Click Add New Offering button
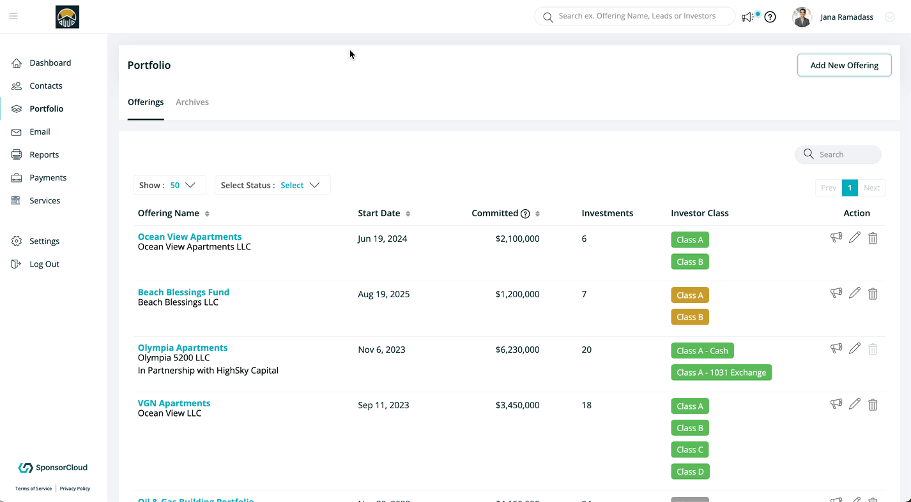The height and width of the screenshot is (502, 911). pyautogui.click(x=844, y=65)
